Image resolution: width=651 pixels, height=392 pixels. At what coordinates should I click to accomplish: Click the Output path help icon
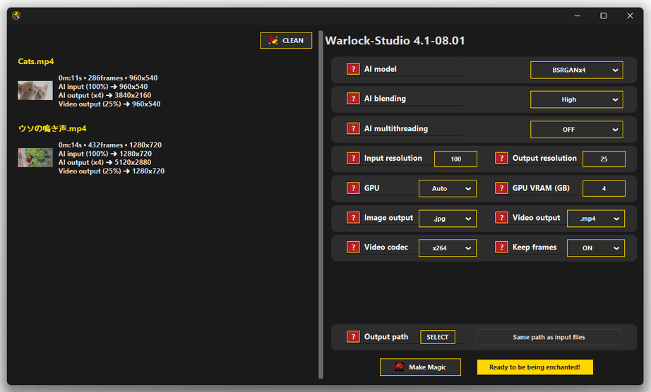click(353, 337)
